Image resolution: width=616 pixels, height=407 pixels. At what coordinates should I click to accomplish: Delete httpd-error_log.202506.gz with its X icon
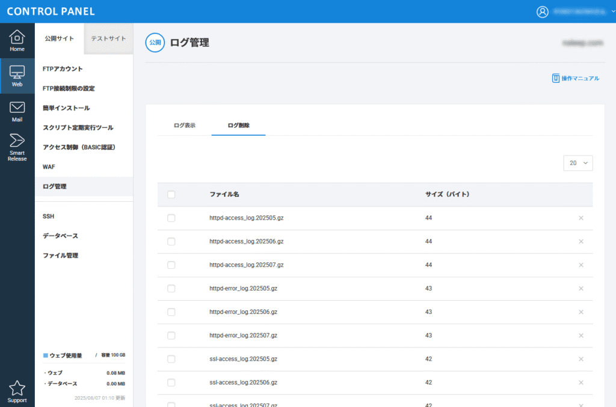581,312
